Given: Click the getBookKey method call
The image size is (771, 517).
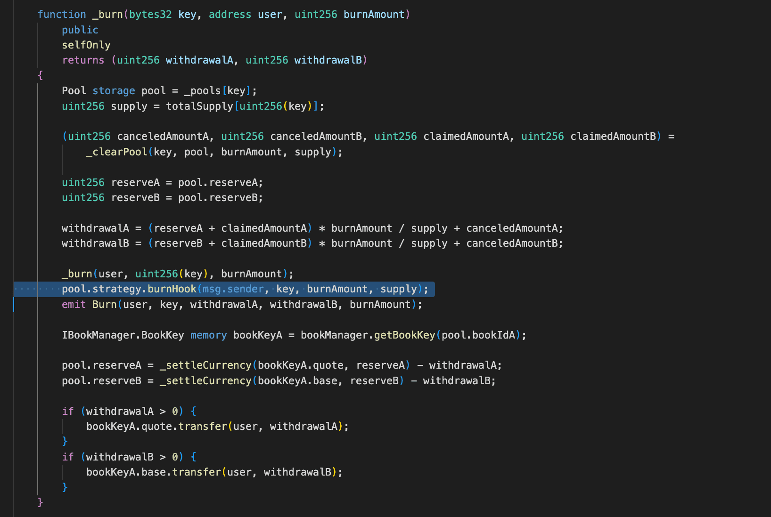Looking at the screenshot, I should [404, 335].
